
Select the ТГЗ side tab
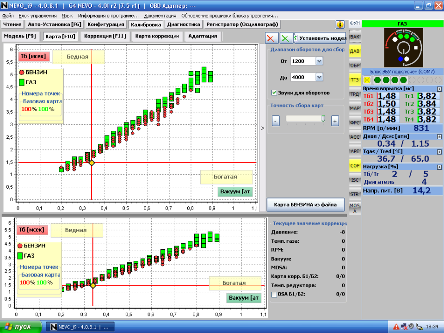(x=355, y=80)
